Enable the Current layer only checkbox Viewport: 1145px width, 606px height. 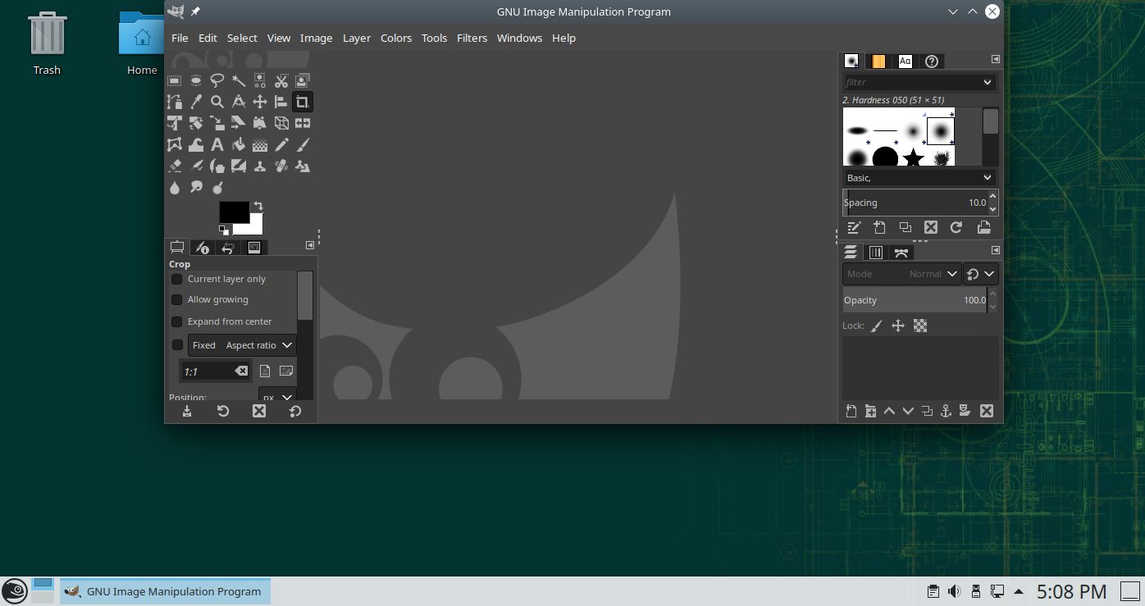(x=177, y=279)
